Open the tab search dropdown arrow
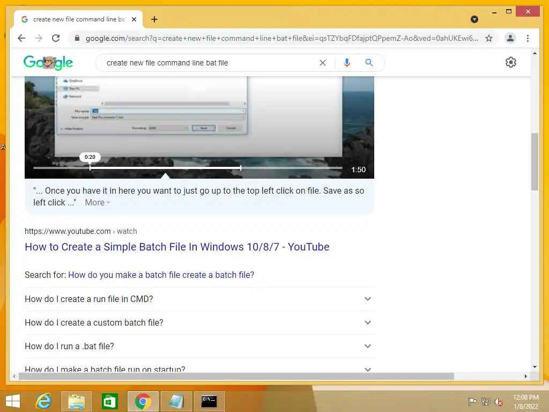Image resolution: width=549 pixels, height=412 pixels. pyautogui.click(x=474, y=19)
